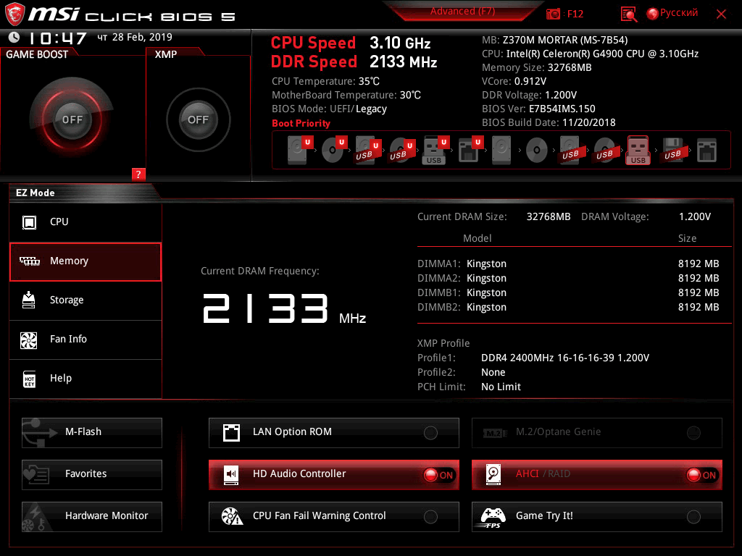Select the legacy hard disk boot icon
Screen dimensions: 742x556
click(x=501, y=151)
